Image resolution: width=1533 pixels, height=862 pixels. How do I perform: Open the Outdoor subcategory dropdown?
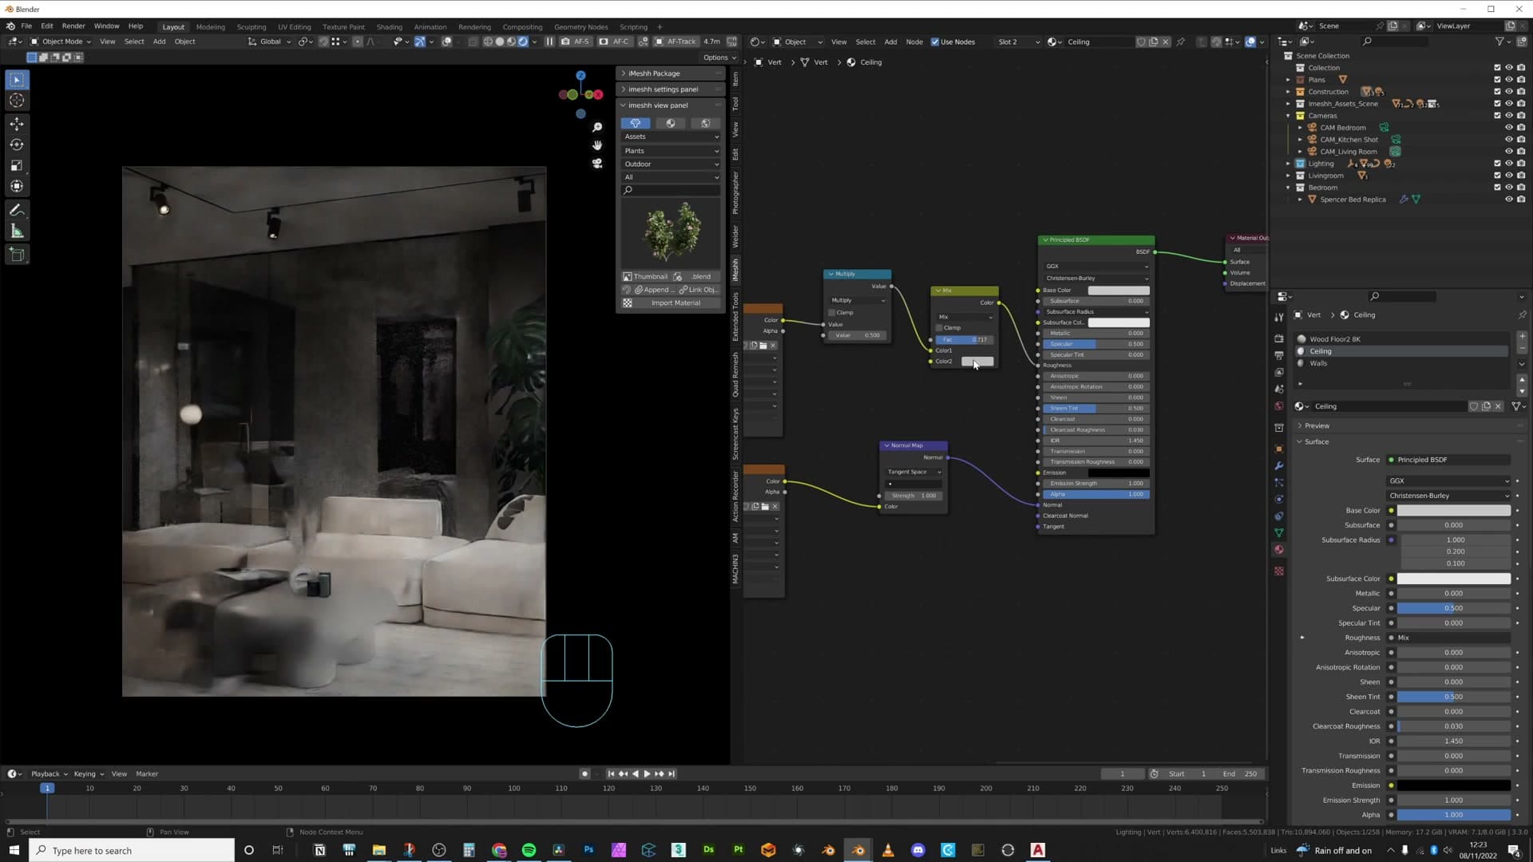(x=671, y=164)
